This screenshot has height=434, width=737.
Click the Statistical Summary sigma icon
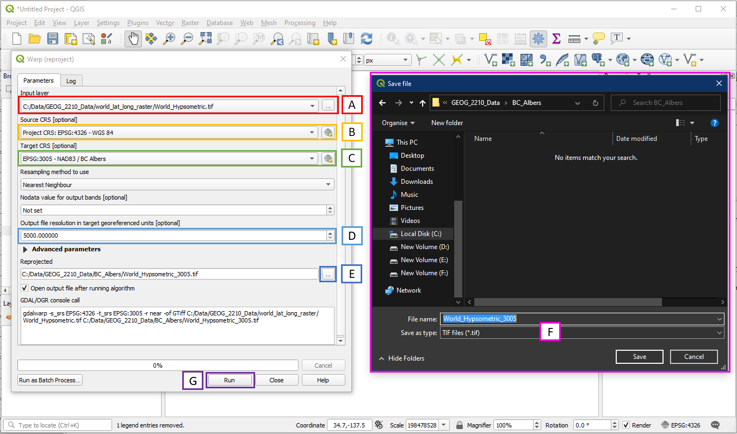pyautogui.click(x=556, y=39)
